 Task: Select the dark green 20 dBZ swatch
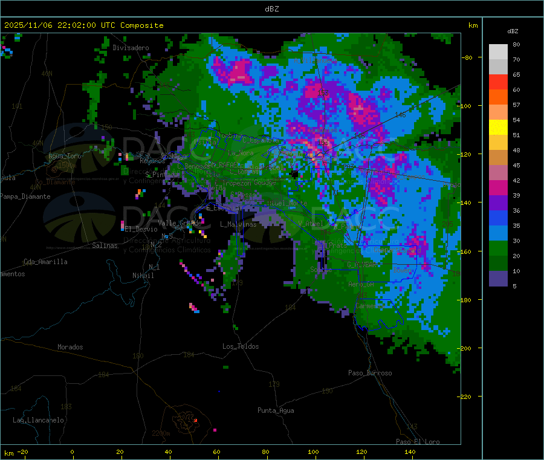[498, 264]
